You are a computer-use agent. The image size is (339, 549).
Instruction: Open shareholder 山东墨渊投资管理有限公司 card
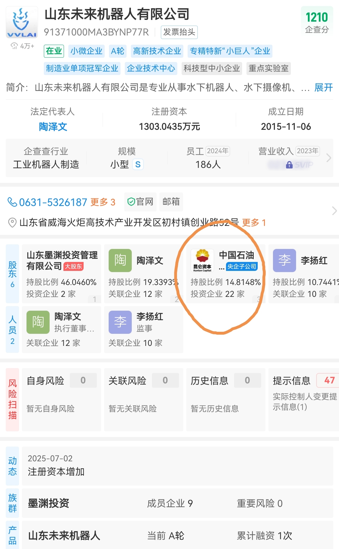click(x=61, y=274)
